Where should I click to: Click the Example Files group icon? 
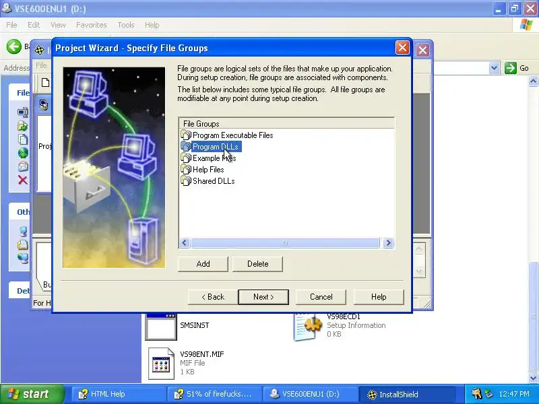pos(186,158)
